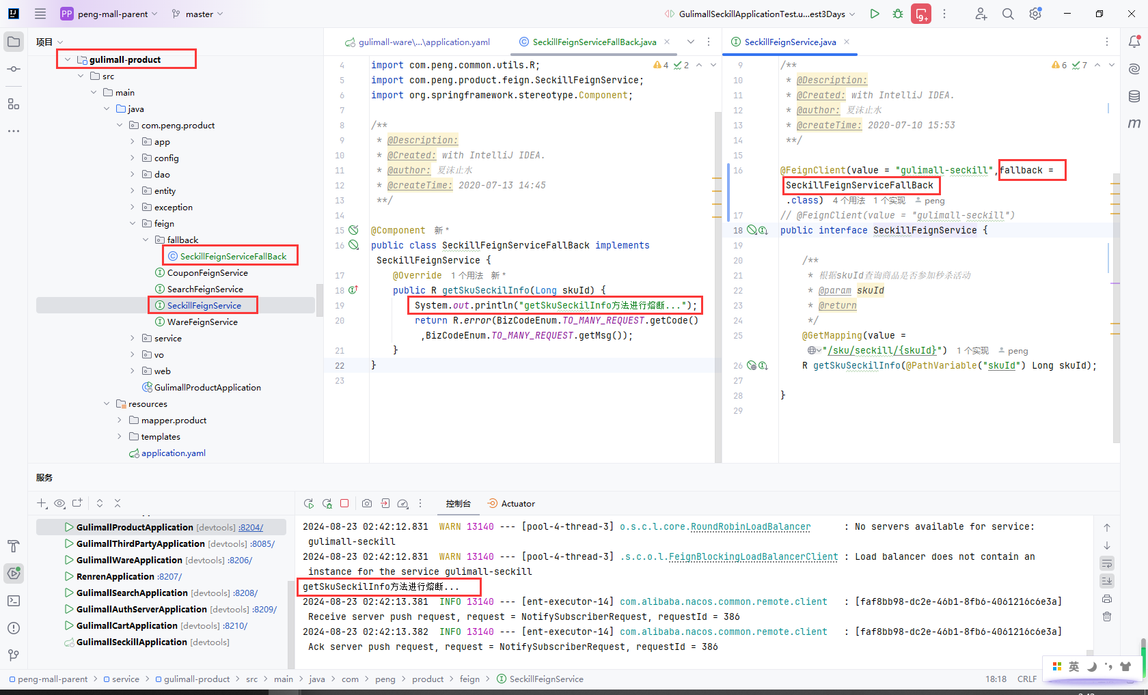Open IDE settings gear icon
The image size is (1148, 695).
(1035, 14)
